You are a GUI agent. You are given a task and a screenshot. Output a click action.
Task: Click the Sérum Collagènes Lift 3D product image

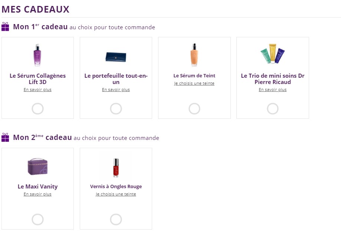[x=37, y=55]
